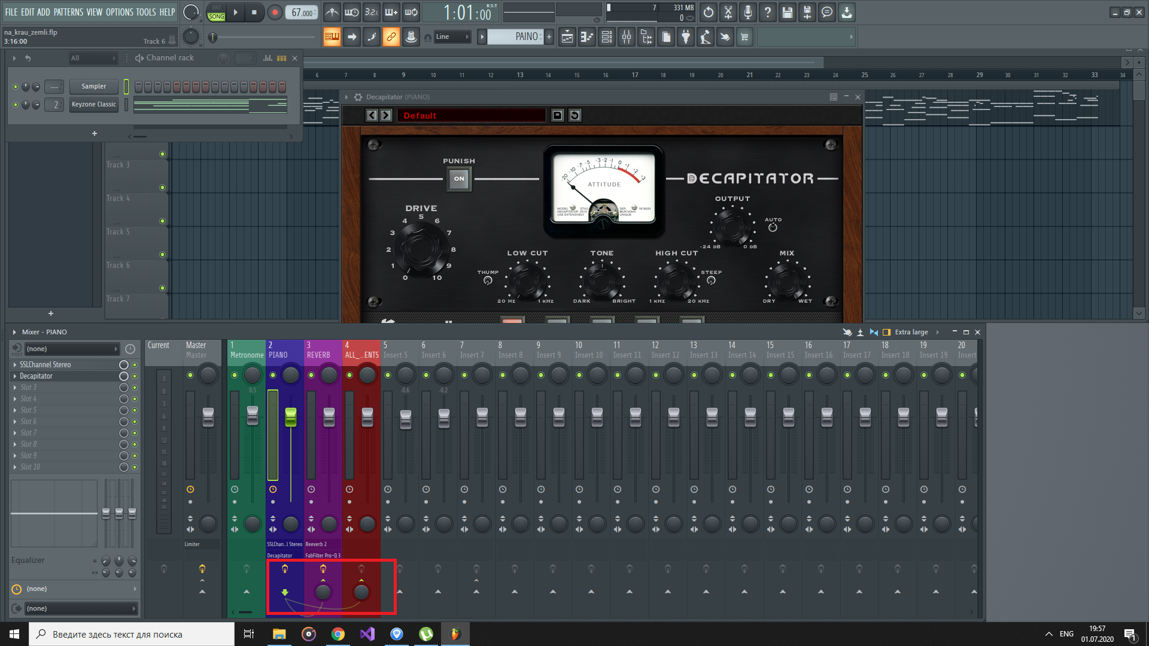Expand the Decapitator mixer slot arrow
The height and width of the screenshot is (646, 1149).
(x=15, y=376)
